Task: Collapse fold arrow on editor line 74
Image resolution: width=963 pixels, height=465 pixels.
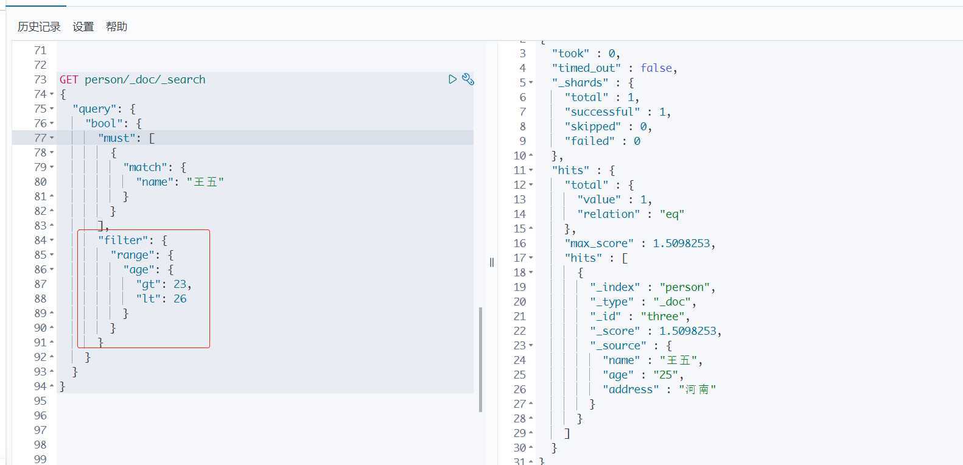Action: coord(52,94)
